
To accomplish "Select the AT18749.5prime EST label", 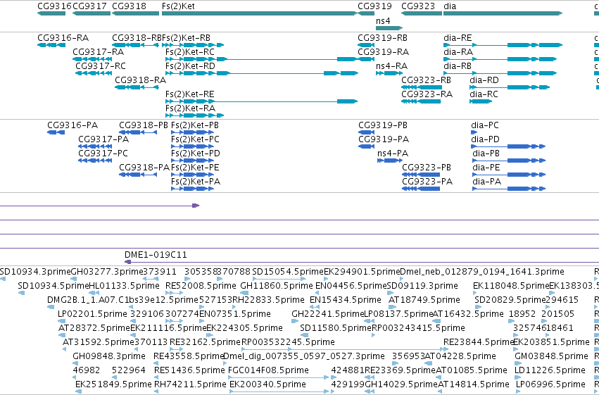I will coord(424,300).
